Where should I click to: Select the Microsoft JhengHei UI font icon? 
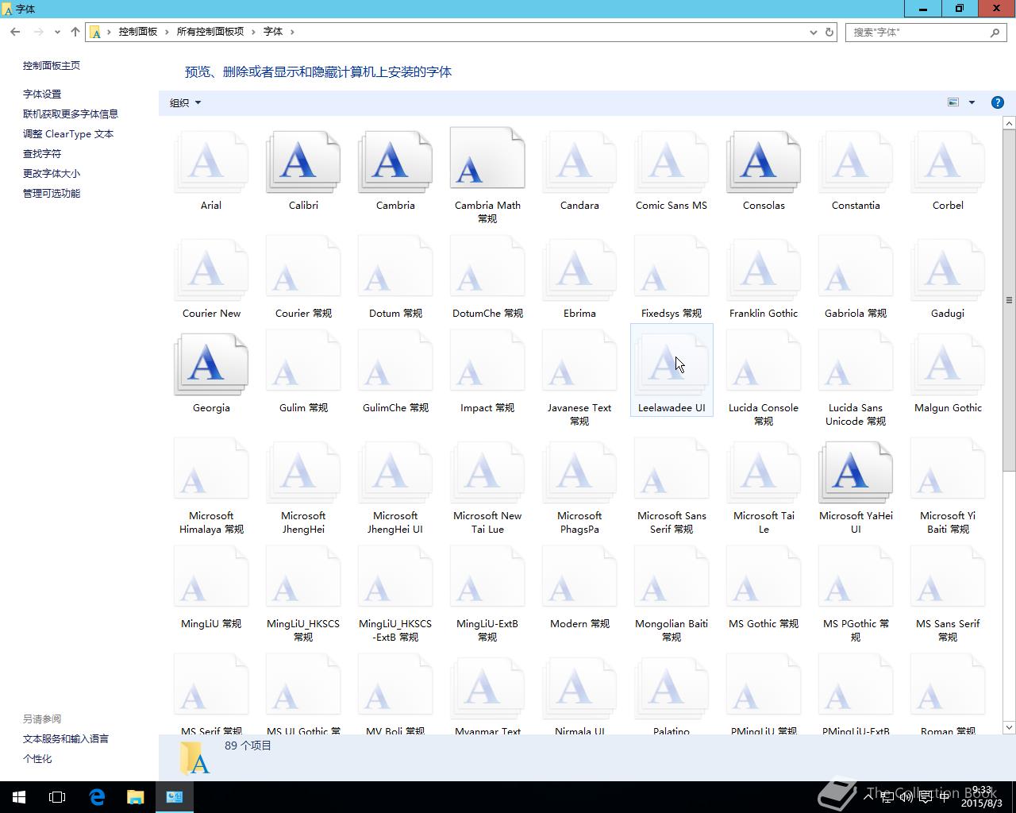point(395,473)
